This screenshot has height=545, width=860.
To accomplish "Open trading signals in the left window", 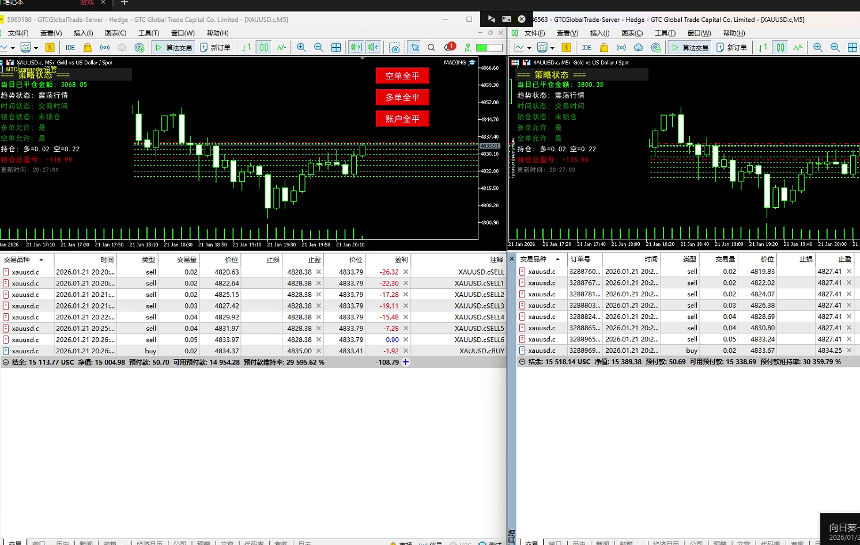I will [x=105, y=48].
